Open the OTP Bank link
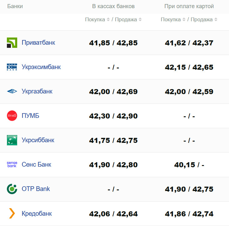This screenshot has width=229, height=226. coord(36,189)
